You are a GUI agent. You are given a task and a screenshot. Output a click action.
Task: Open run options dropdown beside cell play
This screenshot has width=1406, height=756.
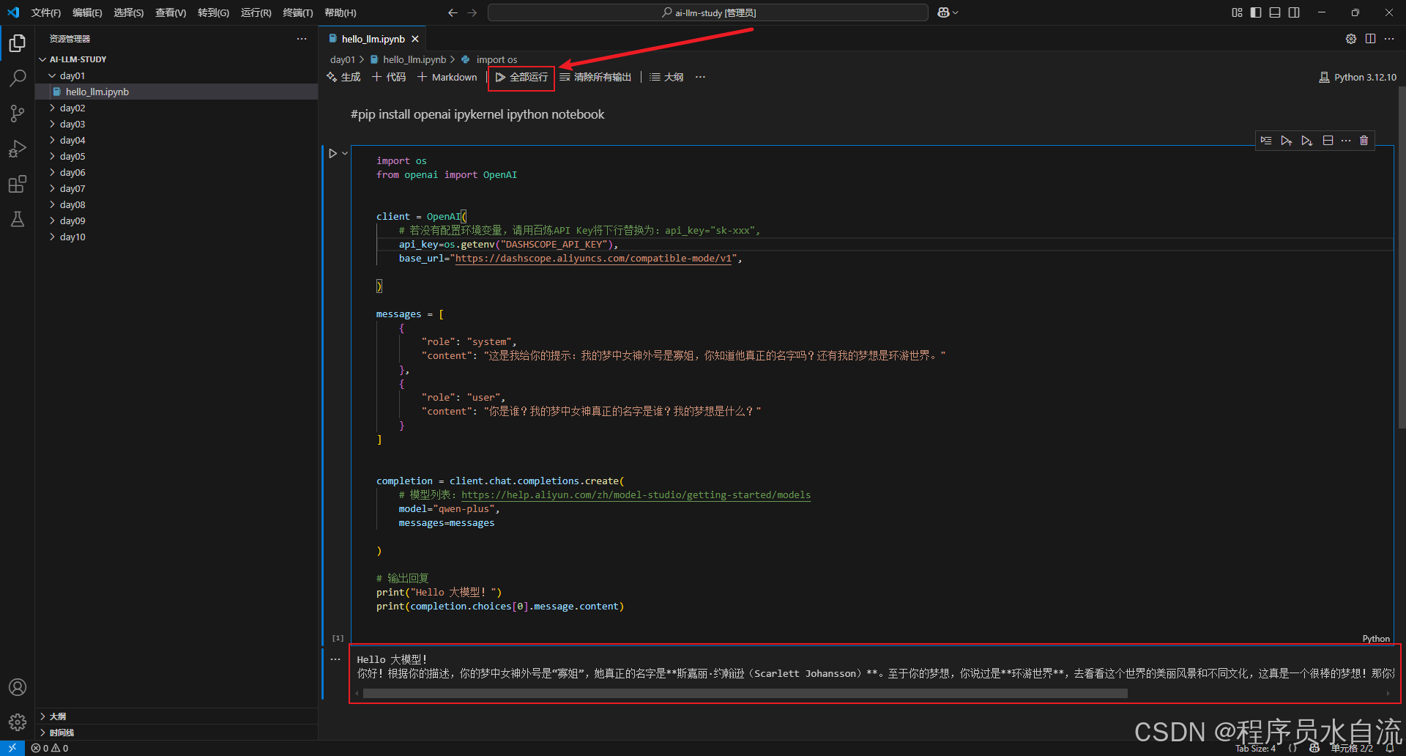click(345, 154)
